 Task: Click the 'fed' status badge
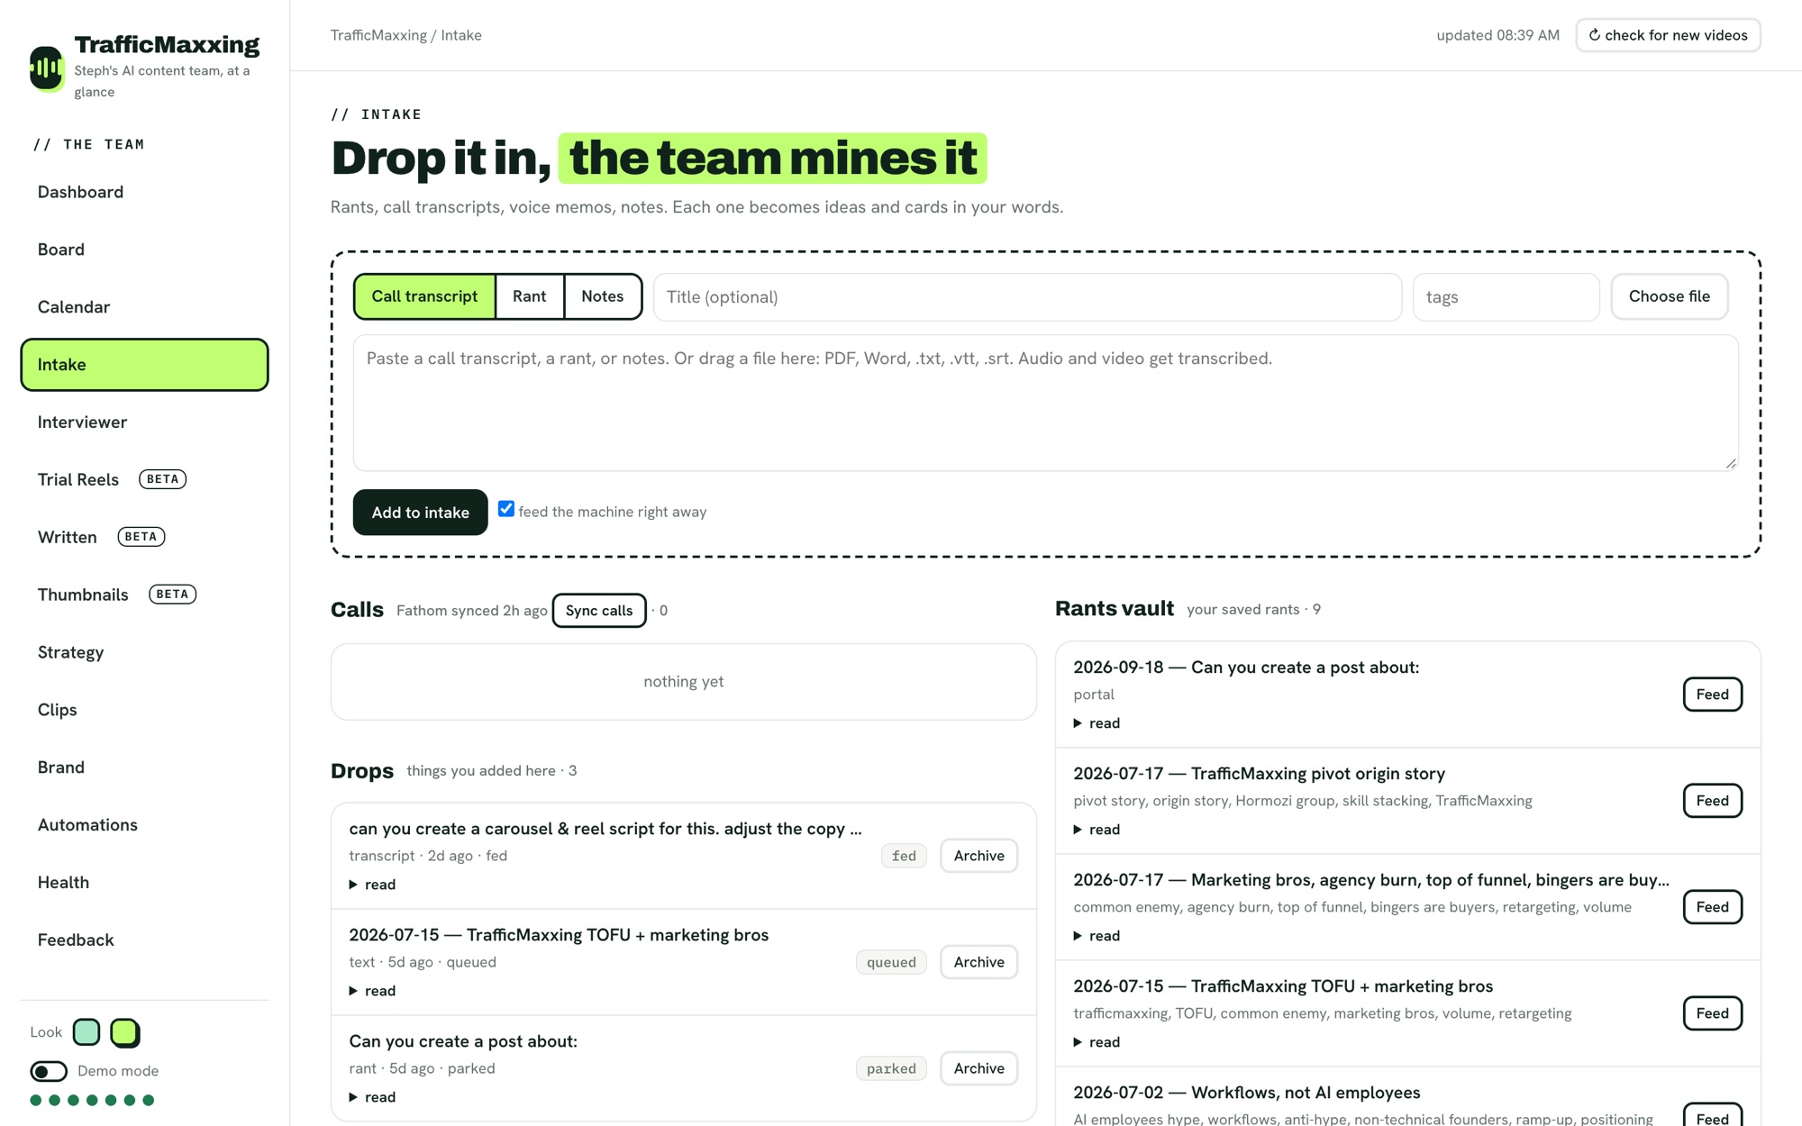point(904,856)
